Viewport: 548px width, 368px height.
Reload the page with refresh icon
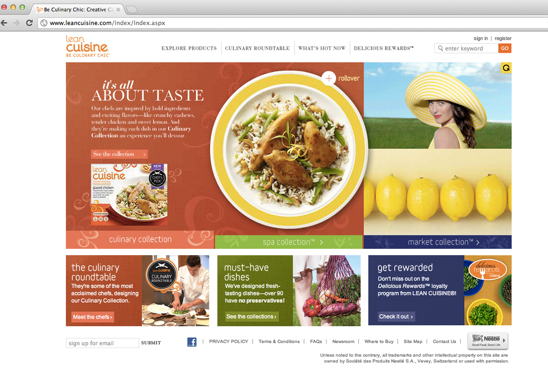[29, 22]
